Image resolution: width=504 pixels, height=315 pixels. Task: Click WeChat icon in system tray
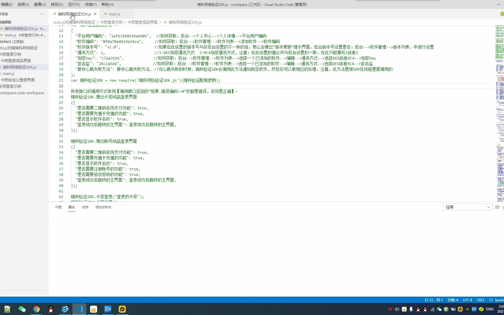(439, 309)
